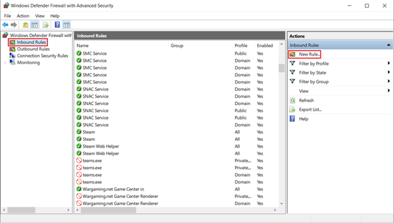Open the Filter by Profile submenu
Viewport: 394px width, 223px height.
(x=314, y=63)
